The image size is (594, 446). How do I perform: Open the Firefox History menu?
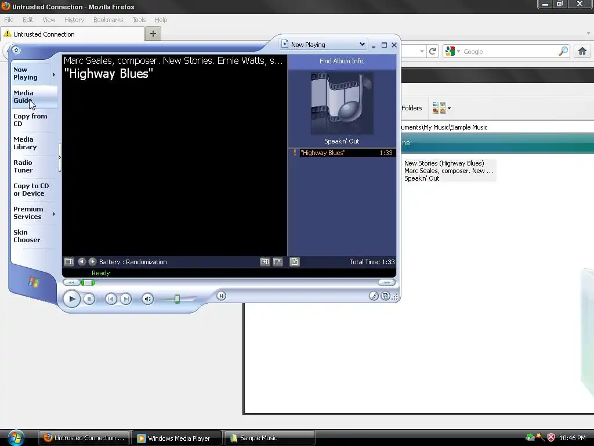74,20
